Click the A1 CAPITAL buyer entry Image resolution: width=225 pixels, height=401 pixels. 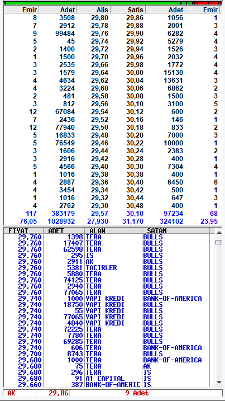[x=105, y=378]
